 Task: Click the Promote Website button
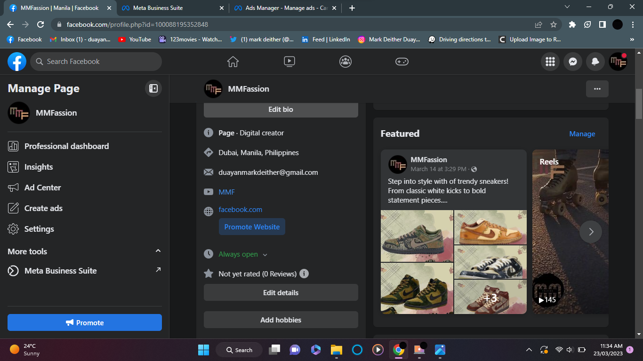[x=252, y=227]
